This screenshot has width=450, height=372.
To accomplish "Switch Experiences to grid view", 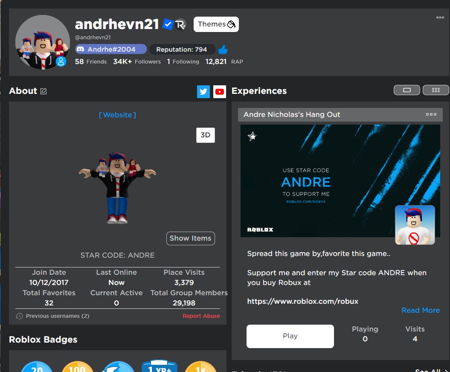I will (x=435, y=90).
